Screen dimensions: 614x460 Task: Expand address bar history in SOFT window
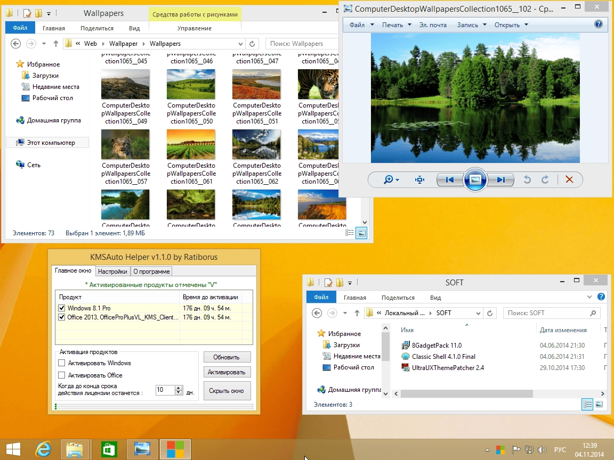(478, 313)
